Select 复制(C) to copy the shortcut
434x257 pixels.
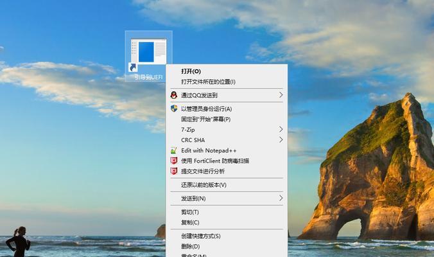point(190,222)
